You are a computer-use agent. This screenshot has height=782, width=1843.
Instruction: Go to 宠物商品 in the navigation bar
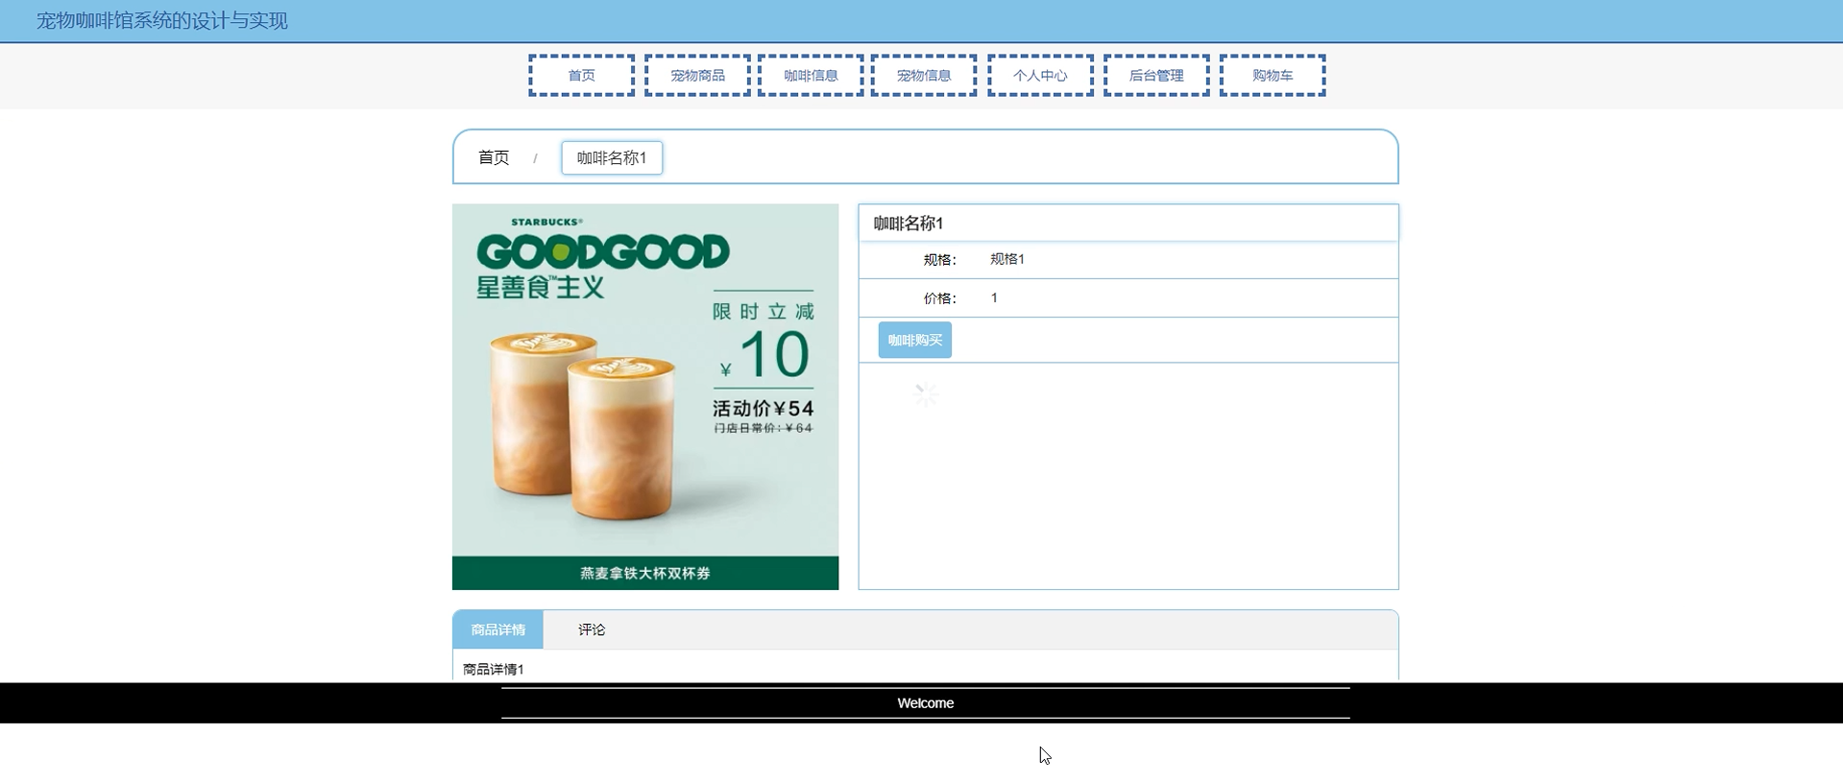point(697,75)
